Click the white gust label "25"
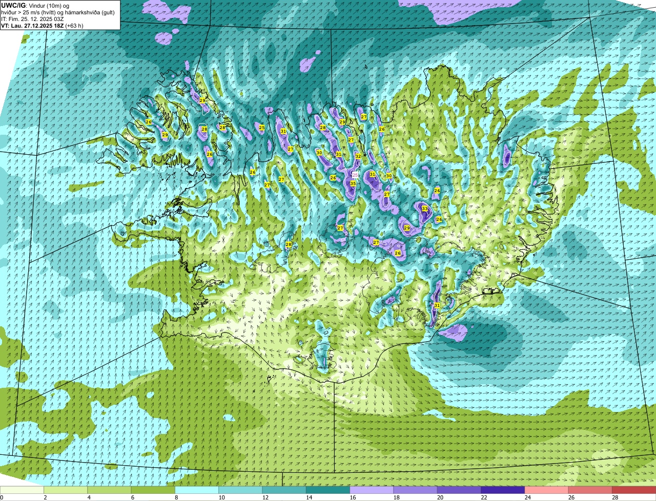This screenshot has width=656, height=501. pyautogui.click(x=355, y=175)
